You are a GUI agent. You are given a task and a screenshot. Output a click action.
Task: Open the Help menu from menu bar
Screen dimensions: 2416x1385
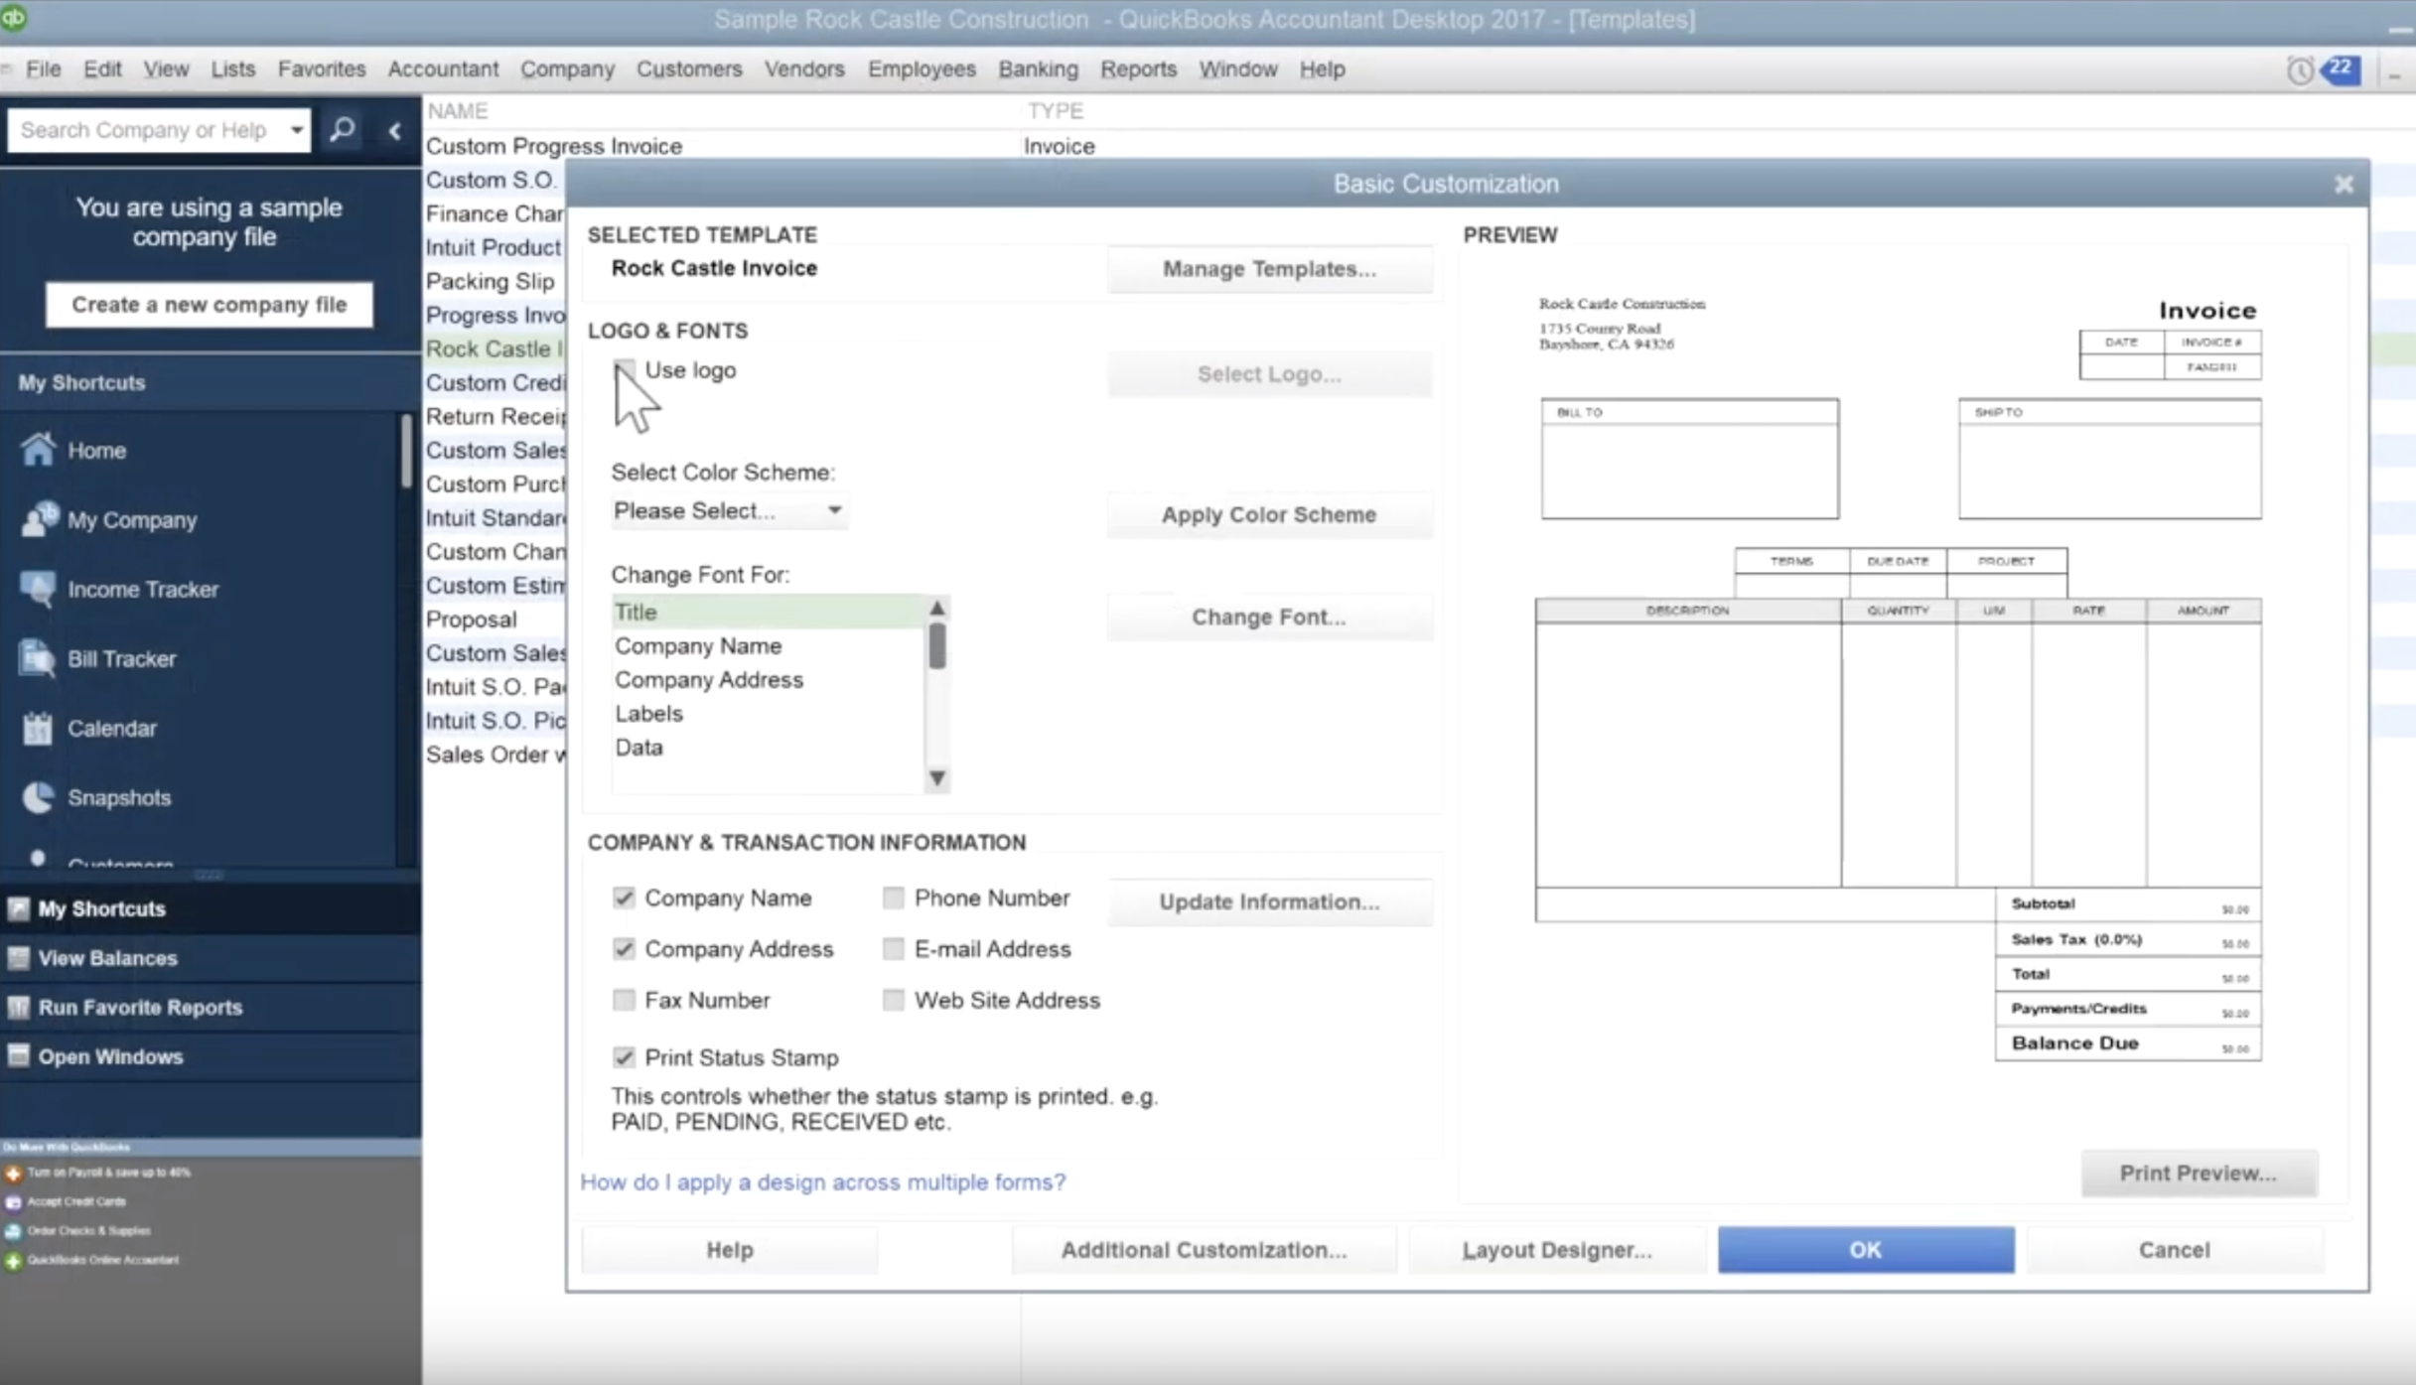tap(1321, 68)
